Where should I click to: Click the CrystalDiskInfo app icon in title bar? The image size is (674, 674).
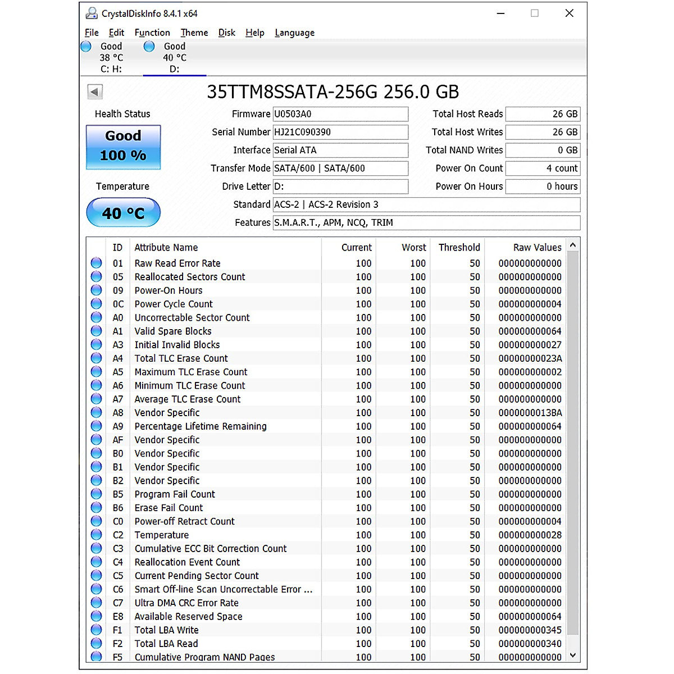coord(92,13)
